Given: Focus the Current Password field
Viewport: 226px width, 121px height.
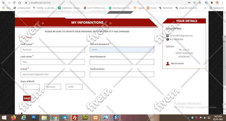Looking at the screenshot, I should click(x=122, y=50).
